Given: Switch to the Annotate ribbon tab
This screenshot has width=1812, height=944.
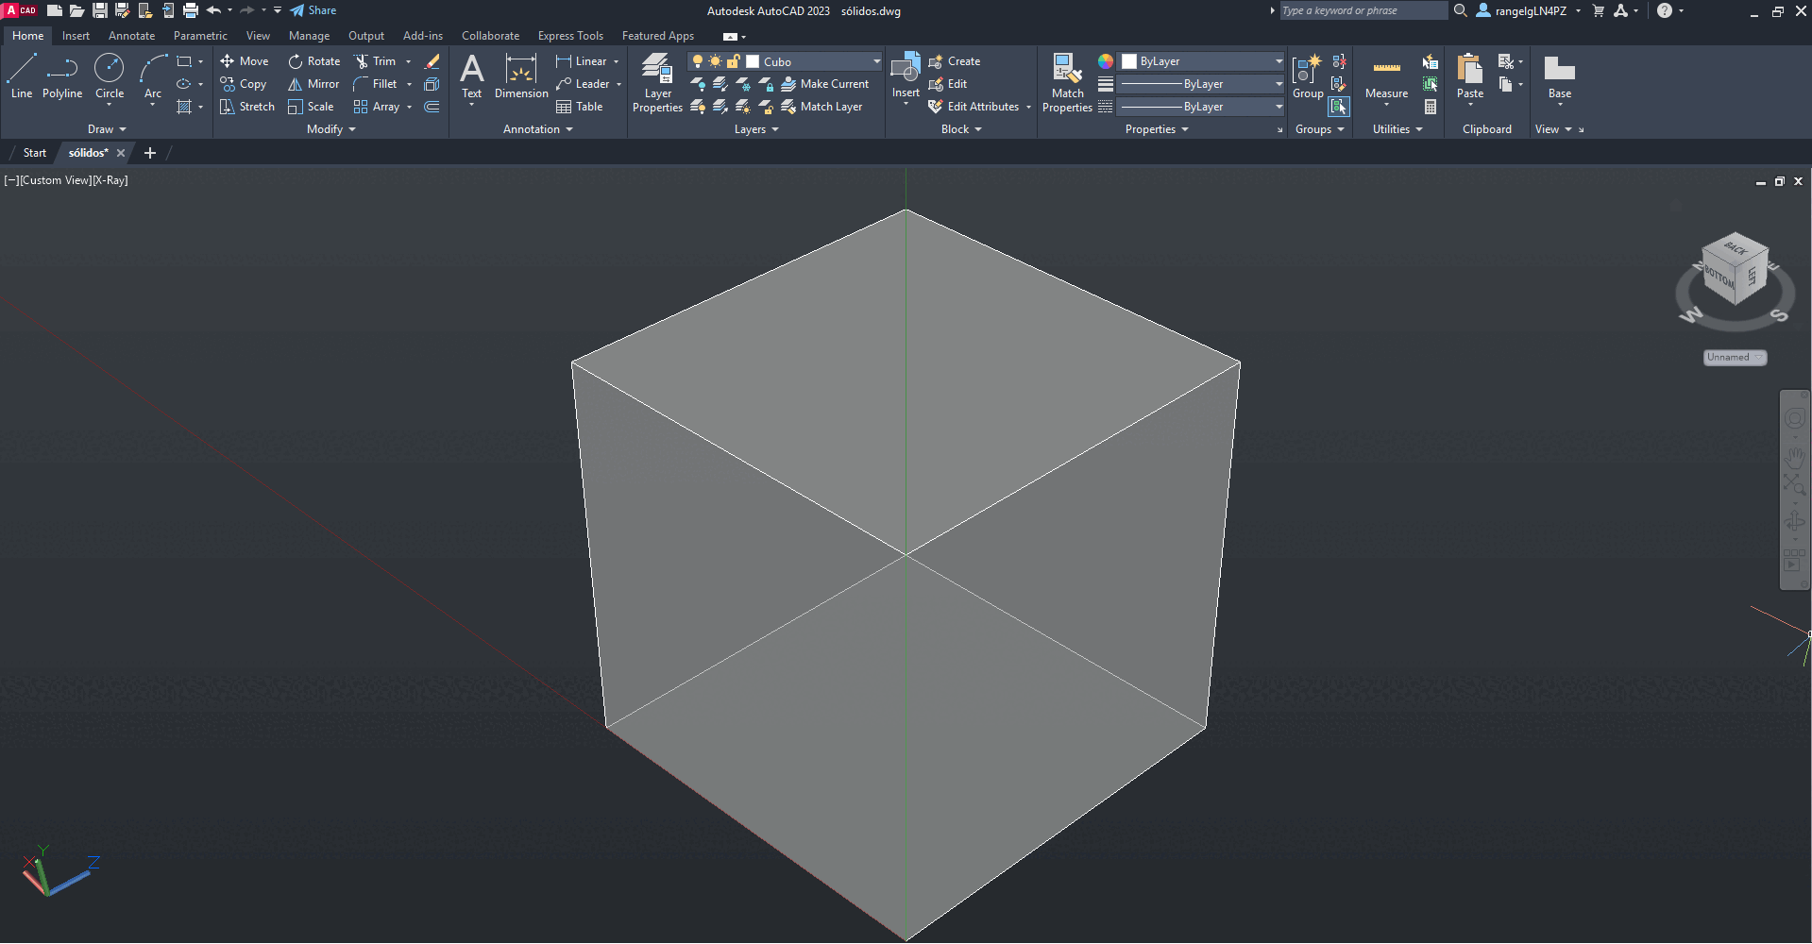Looking at the screenshot, I should 131,35.
